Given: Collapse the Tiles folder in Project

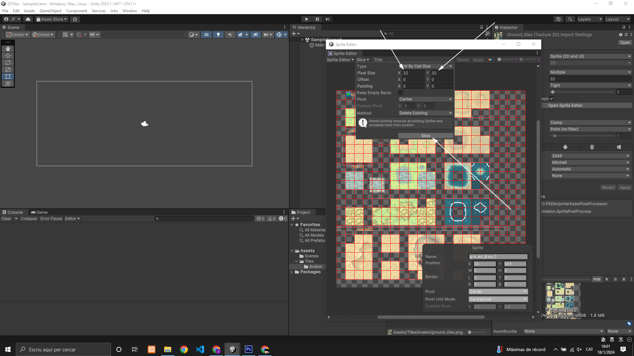Looking at the screenshot, I should click(x=297, y=261).
